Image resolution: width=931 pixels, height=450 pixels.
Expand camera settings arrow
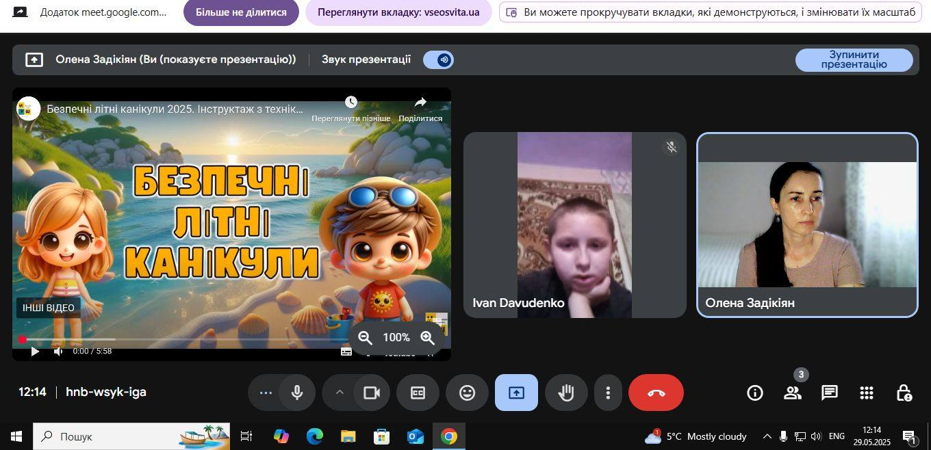coord(339,393)
